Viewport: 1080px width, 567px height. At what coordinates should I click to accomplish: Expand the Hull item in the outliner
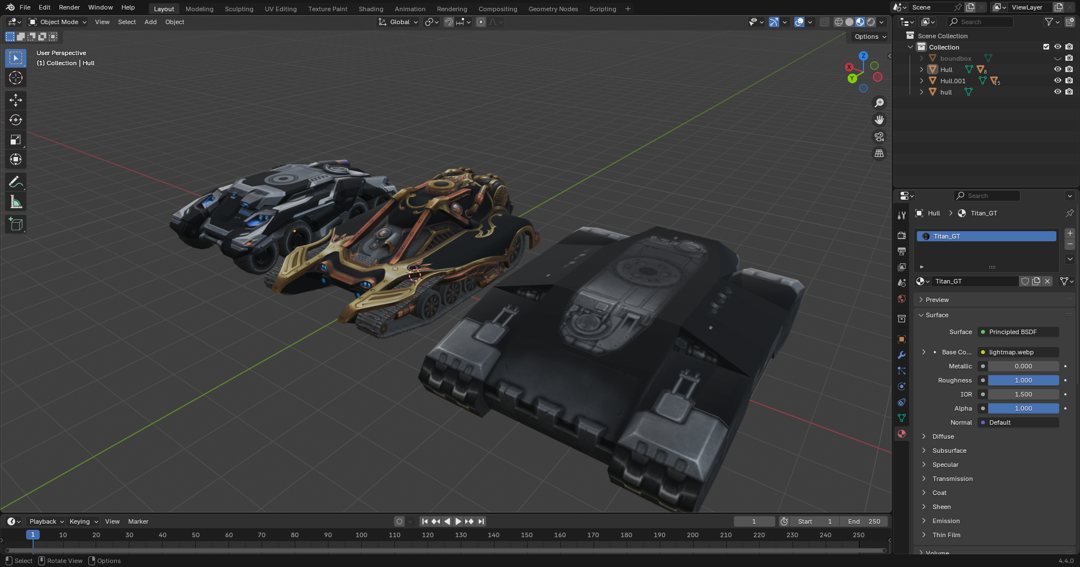tap(921, 70)
